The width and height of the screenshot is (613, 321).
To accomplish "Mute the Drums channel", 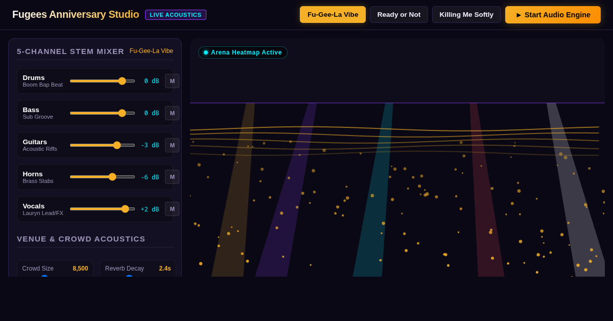I will [172, 81].
